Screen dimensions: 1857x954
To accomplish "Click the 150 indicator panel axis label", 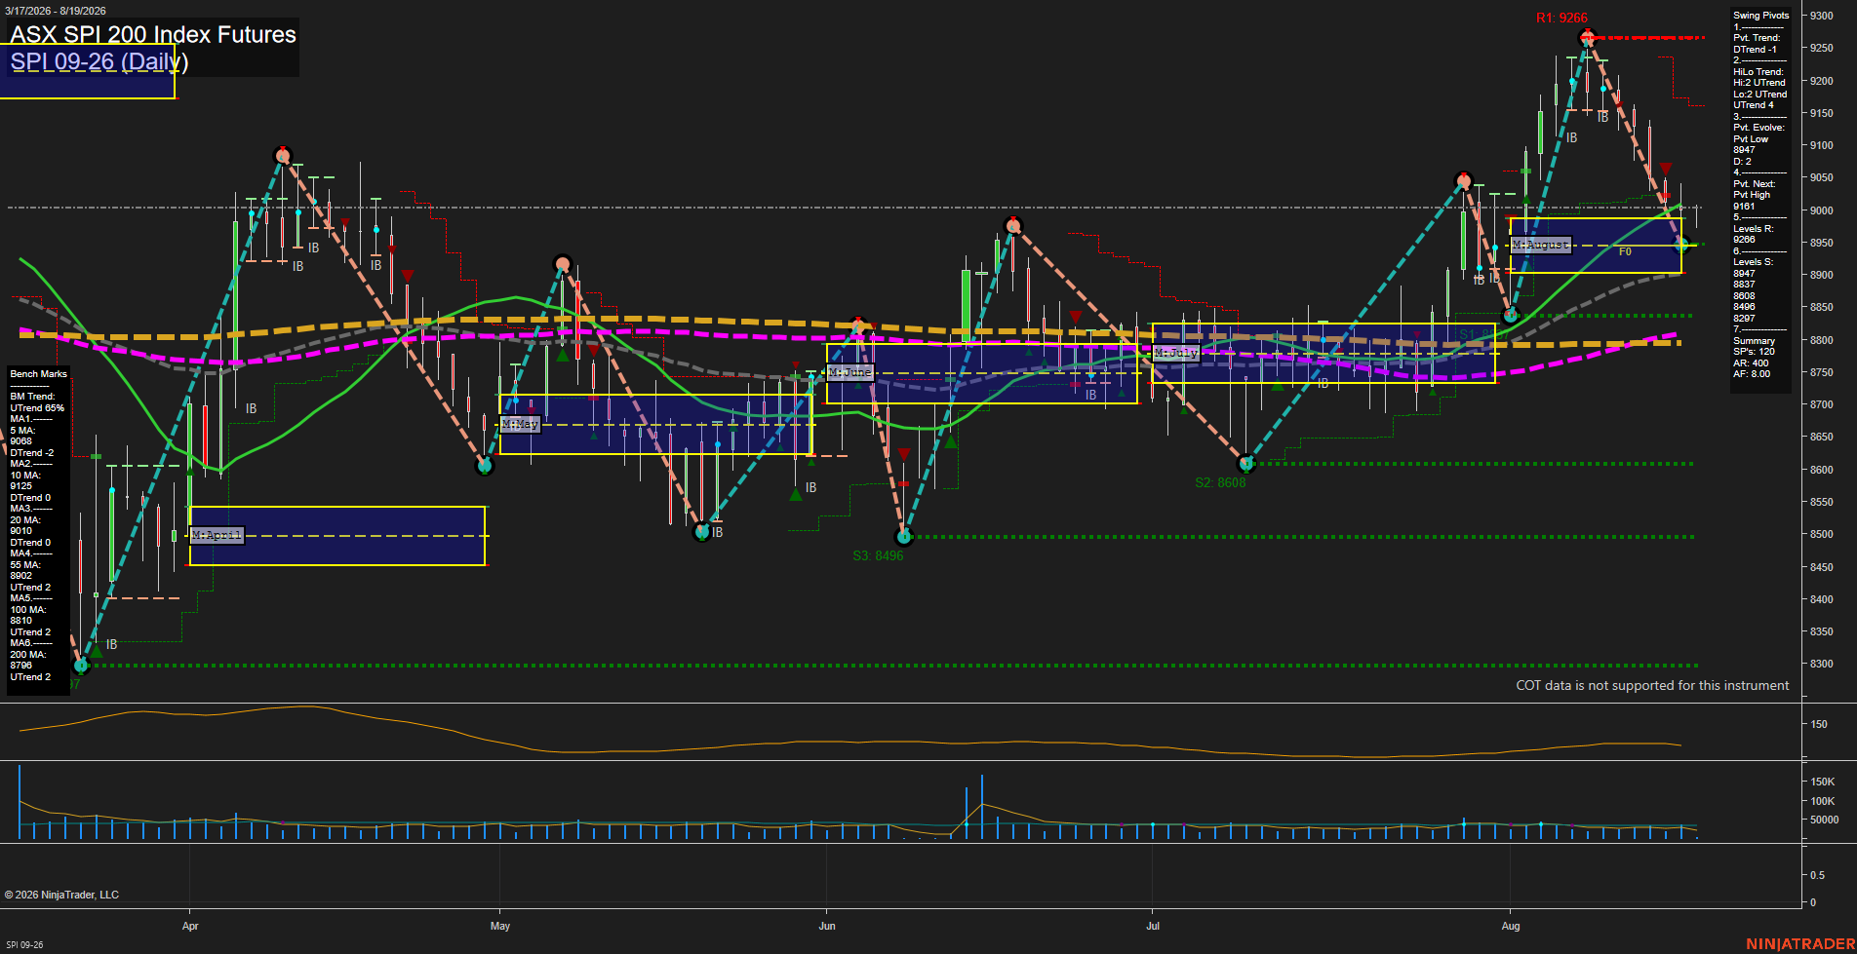I will 1819,724.
